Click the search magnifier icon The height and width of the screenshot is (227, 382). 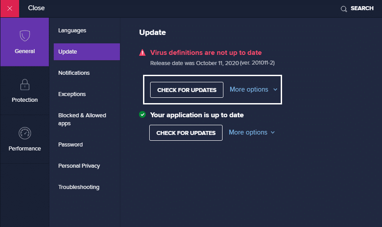[x=343, y=9]
